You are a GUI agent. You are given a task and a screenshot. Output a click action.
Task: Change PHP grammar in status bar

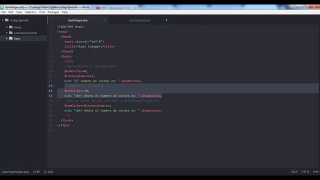tap(315, 172)
